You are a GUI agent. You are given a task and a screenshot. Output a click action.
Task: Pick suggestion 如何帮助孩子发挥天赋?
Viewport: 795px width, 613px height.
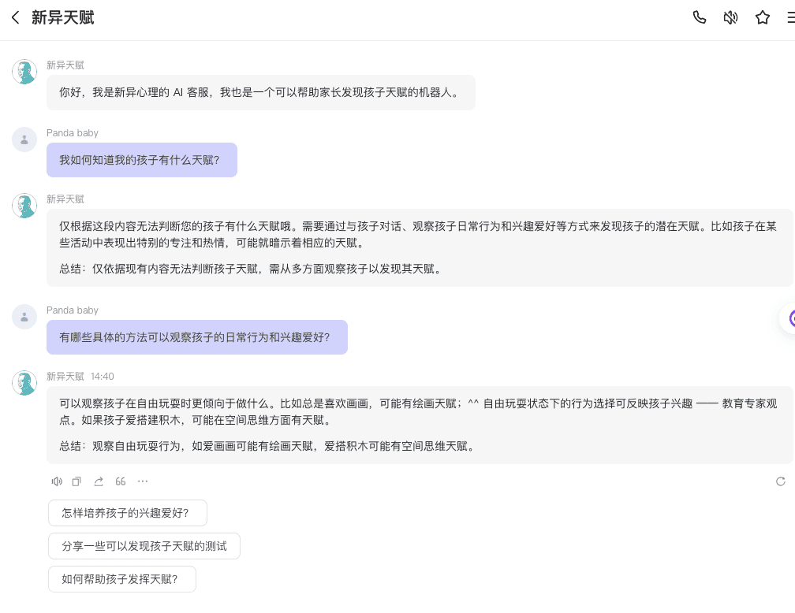pos(121,579)
